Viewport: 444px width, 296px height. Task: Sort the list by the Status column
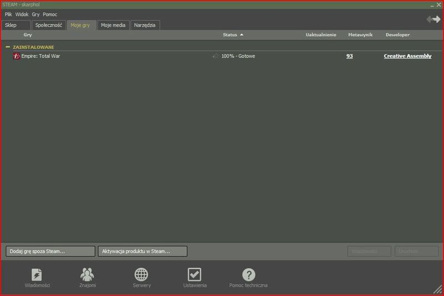point(233,35)
